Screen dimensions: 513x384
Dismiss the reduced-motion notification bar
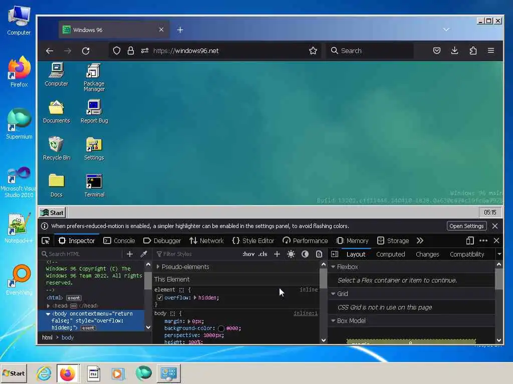[495, 226]
